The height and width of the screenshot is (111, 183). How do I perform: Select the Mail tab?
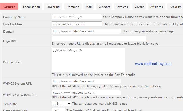click(x=89, y=7)
